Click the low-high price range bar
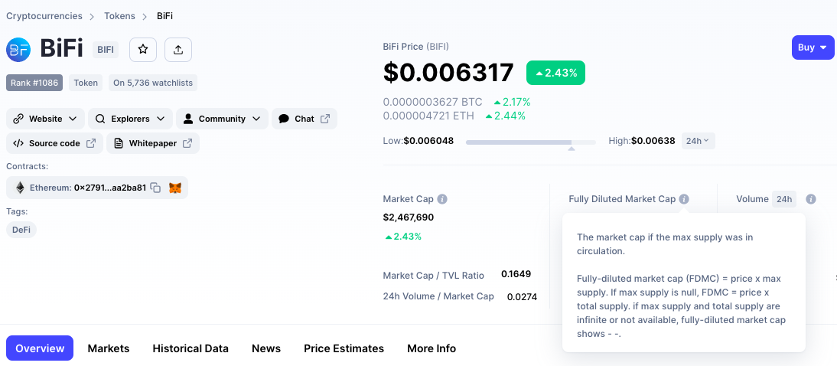The height and width of the screenshot is (366, 837). point(530,142)
